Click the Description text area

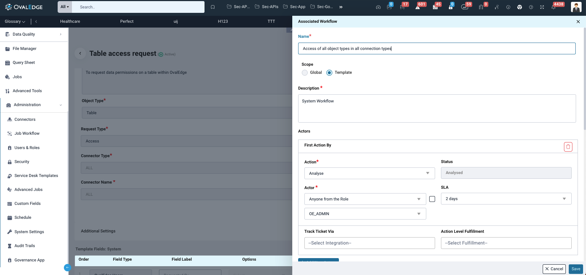click(437, 108)
